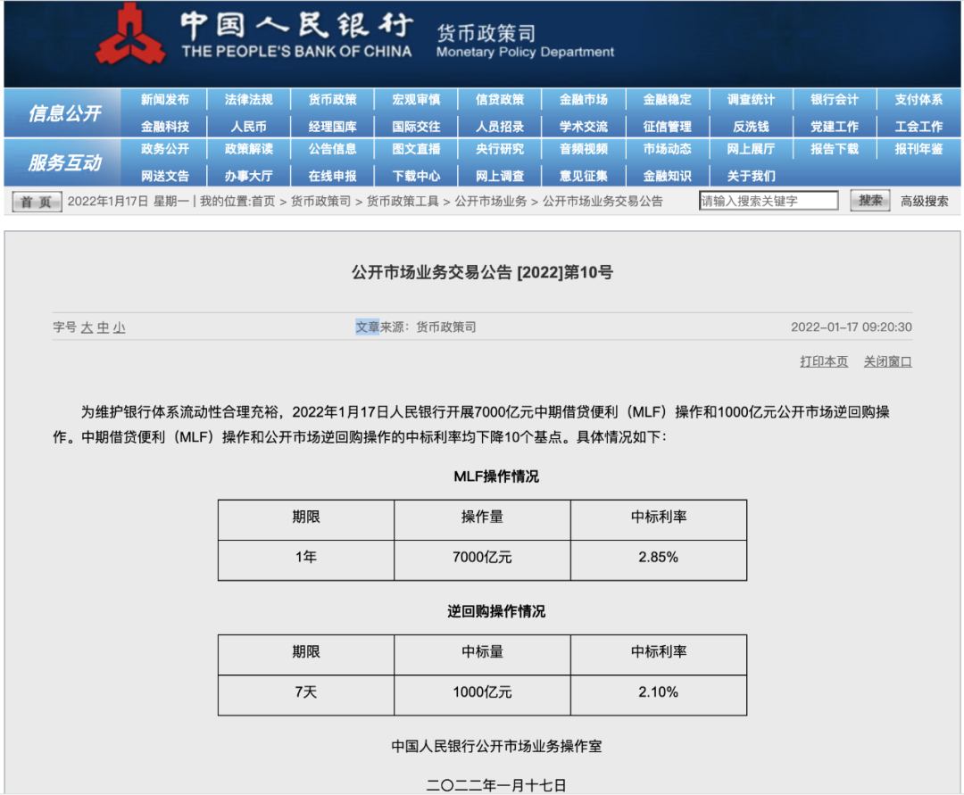Click breadcrumb 公开市场业务
Image resolution: width=964 pixels, height=795 pixels.
point(491,201)
